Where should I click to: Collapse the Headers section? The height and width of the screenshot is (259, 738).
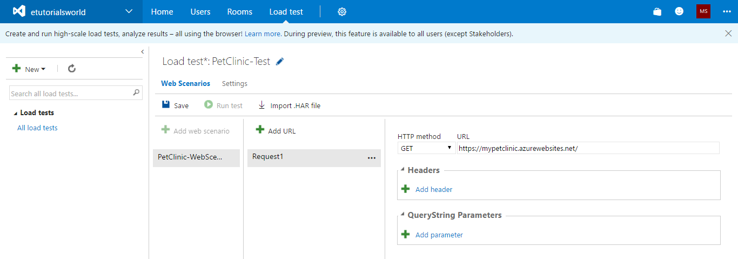403,169
